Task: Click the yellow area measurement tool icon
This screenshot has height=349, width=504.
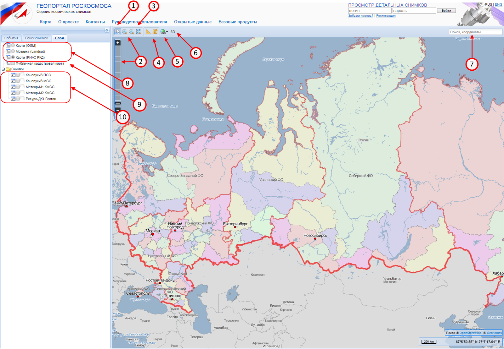Action: [x=155, y=32]
